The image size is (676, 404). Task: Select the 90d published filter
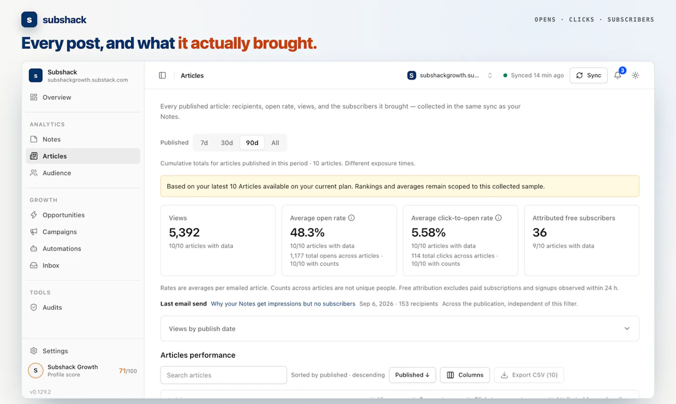[252, 143]
